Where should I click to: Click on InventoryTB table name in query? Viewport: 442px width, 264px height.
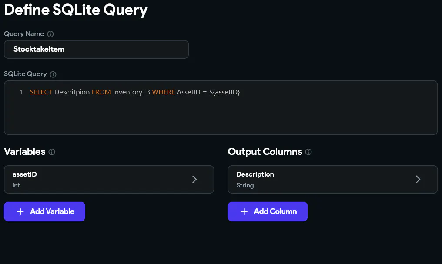[131, 92]
